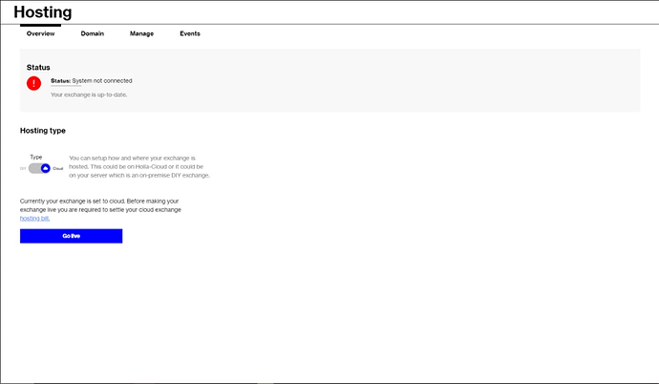Switch to the Domain tab
This screenshot has width=659, height=384.
(x=92, y=33)
